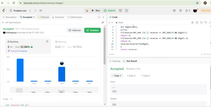This screenshot has width=211, height=107.
Task: Copy submission link icon
Action: pyautogui.click(x=103, y=22)
